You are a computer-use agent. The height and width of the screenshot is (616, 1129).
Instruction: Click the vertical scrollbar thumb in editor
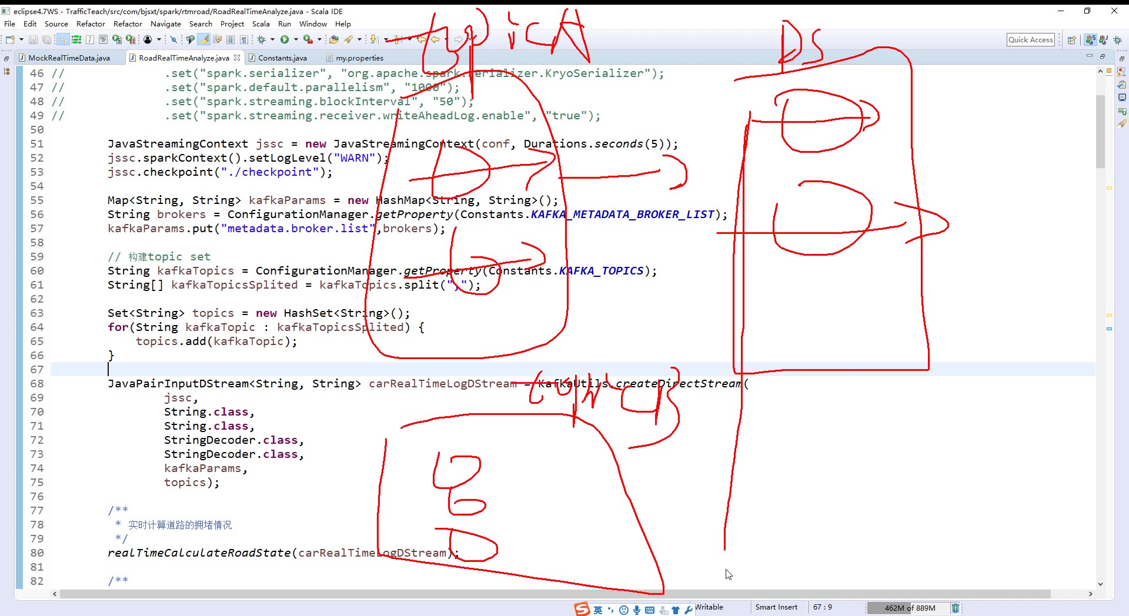pyautogui.click(x=1100, y=131)
